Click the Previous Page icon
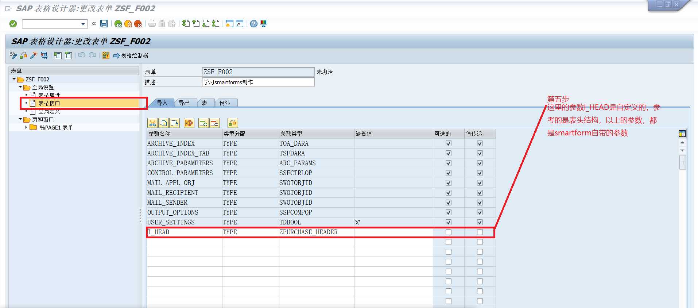 pyautogui.click(x=196, y=24)
